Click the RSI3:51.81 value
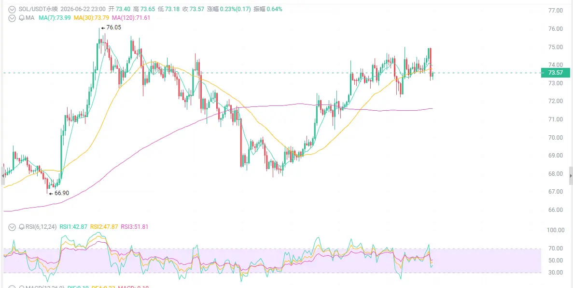Screen dimensions: 573x288 point(135,227)
